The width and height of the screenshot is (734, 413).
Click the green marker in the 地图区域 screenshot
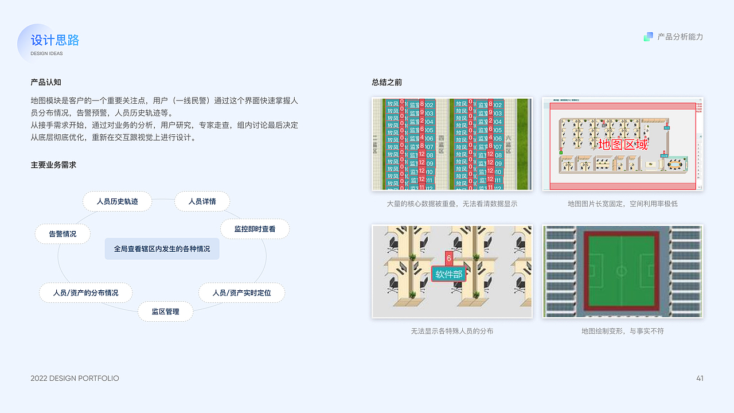[x=561, y=151]
